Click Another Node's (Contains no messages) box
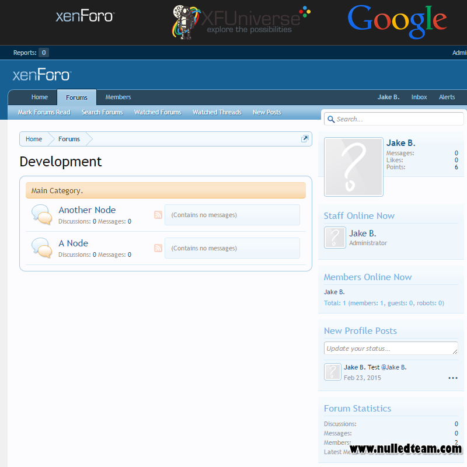The height and width of the screenshot is (467, 467). [x=232, y=215]
